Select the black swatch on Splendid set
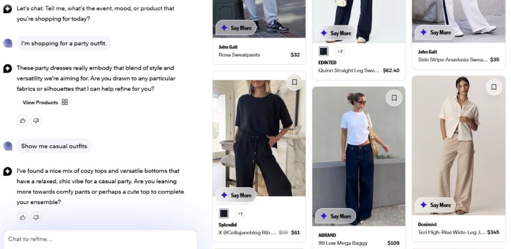 click(x=224, y=213)
